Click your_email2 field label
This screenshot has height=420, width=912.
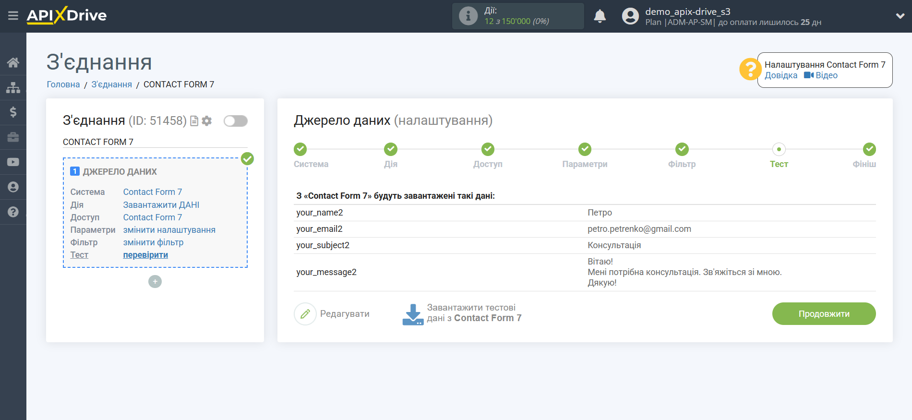pos(319,229)
